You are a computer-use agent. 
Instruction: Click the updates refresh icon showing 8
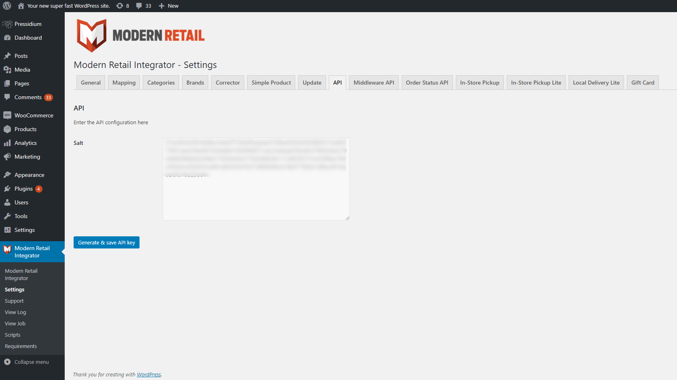click(120, 6)
